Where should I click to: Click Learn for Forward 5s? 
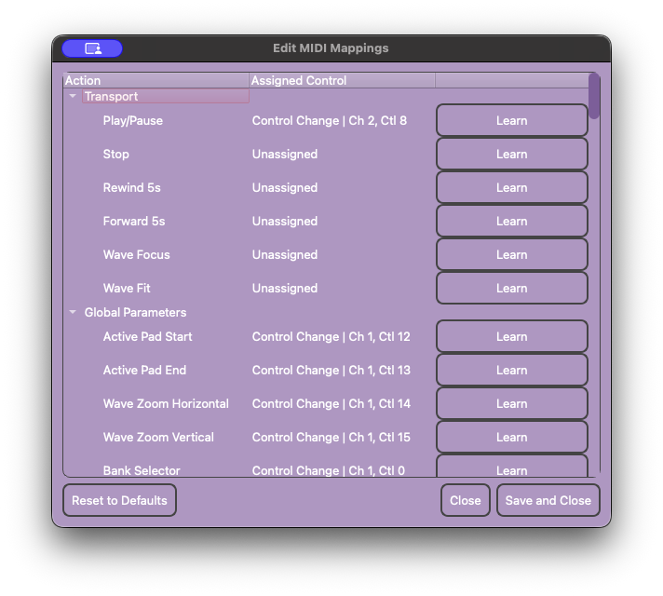click(x=511, y=221)
